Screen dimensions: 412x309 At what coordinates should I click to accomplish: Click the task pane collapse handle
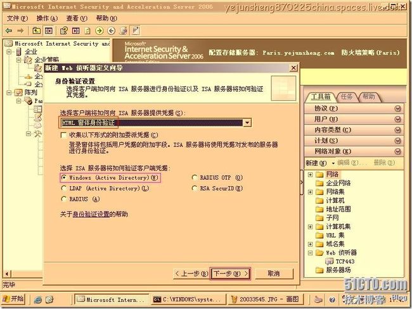tap(301, 182)
